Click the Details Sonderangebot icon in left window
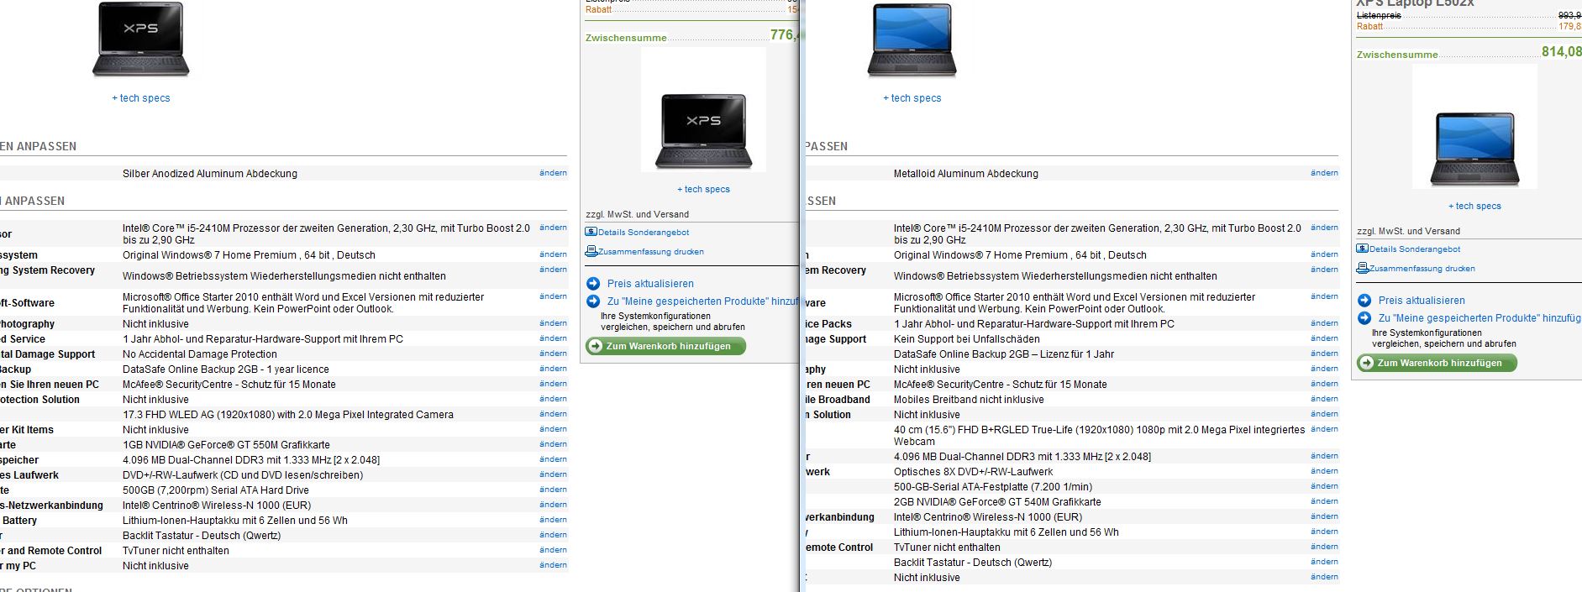1582x592 pixels. coord(591,232)
